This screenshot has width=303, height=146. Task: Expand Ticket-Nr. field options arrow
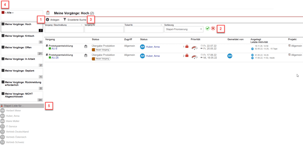point(161,25)
